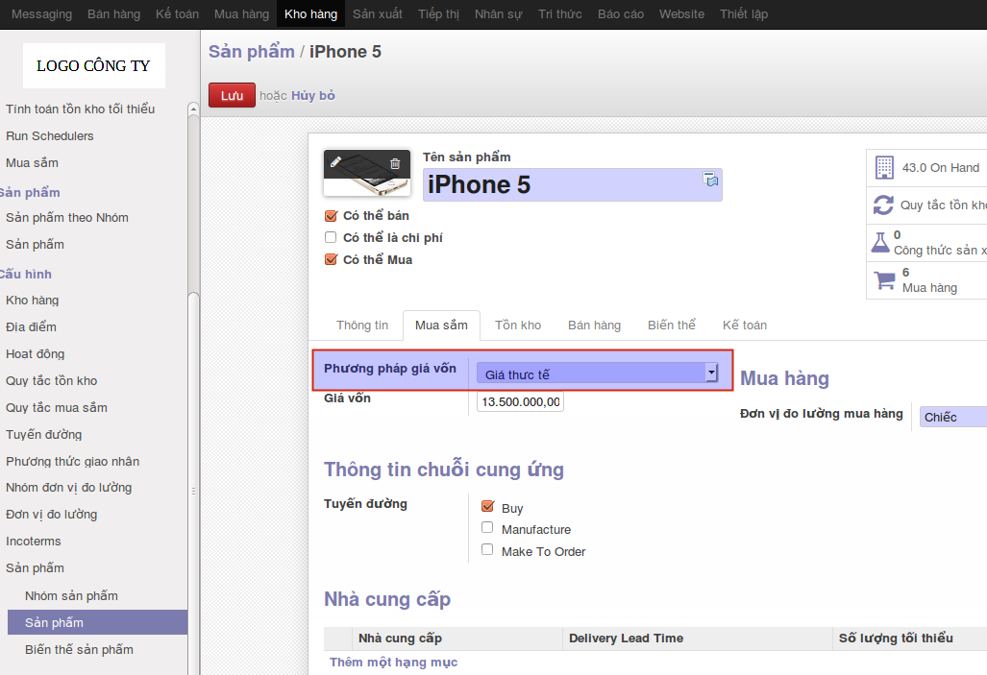Click the sidebar scrollbar up arrow

tap(194, 109)
